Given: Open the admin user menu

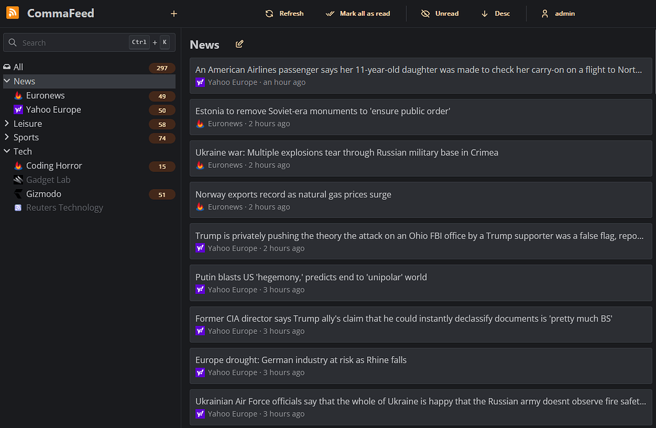Looking at the screenshot, I should tap(557, 13).
